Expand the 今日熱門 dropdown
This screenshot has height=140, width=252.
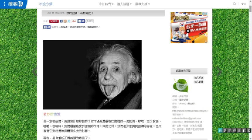(106, 4)
